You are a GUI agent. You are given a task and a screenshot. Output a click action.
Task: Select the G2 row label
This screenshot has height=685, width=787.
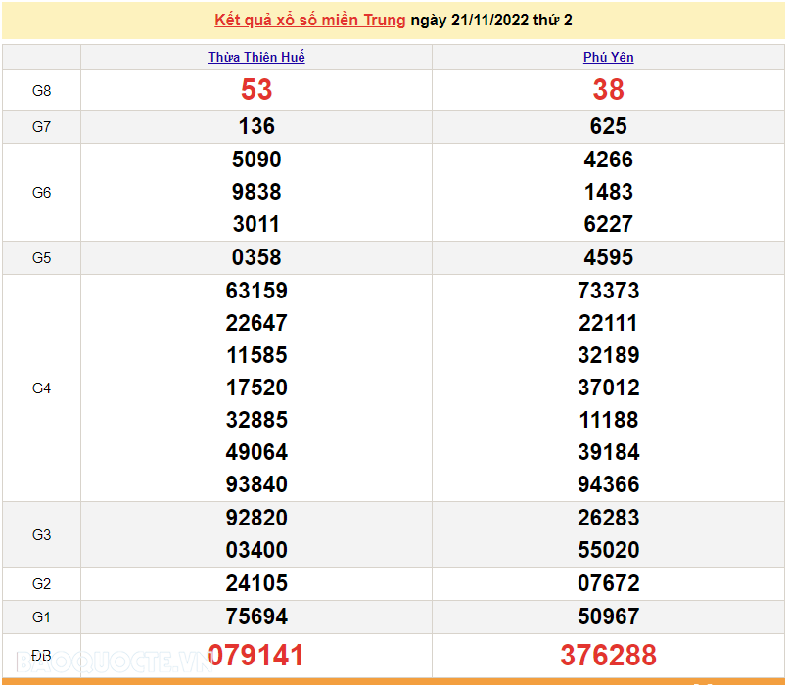pyautogui.click(x=41, y=583)
